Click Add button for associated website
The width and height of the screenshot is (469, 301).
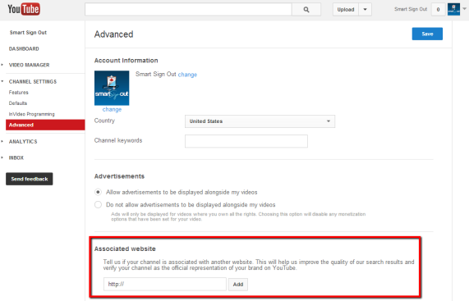pos(238,285)
